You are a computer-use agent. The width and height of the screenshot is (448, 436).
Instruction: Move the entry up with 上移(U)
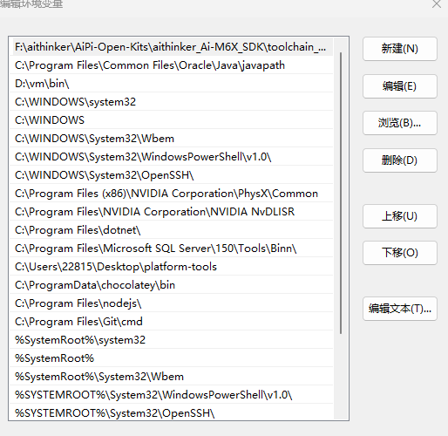400,216
